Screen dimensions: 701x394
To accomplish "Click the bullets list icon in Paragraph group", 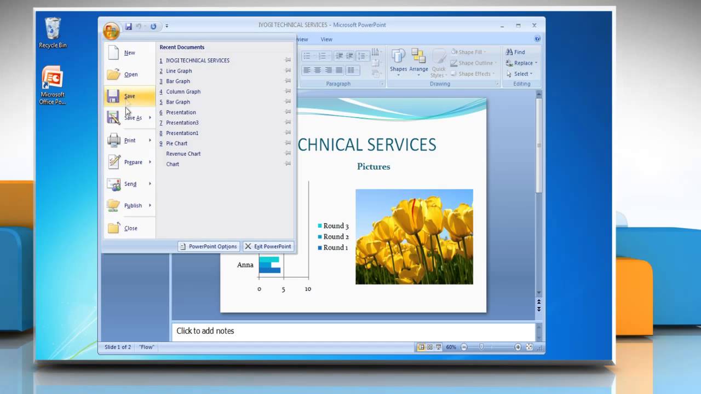I will point(307,56).
